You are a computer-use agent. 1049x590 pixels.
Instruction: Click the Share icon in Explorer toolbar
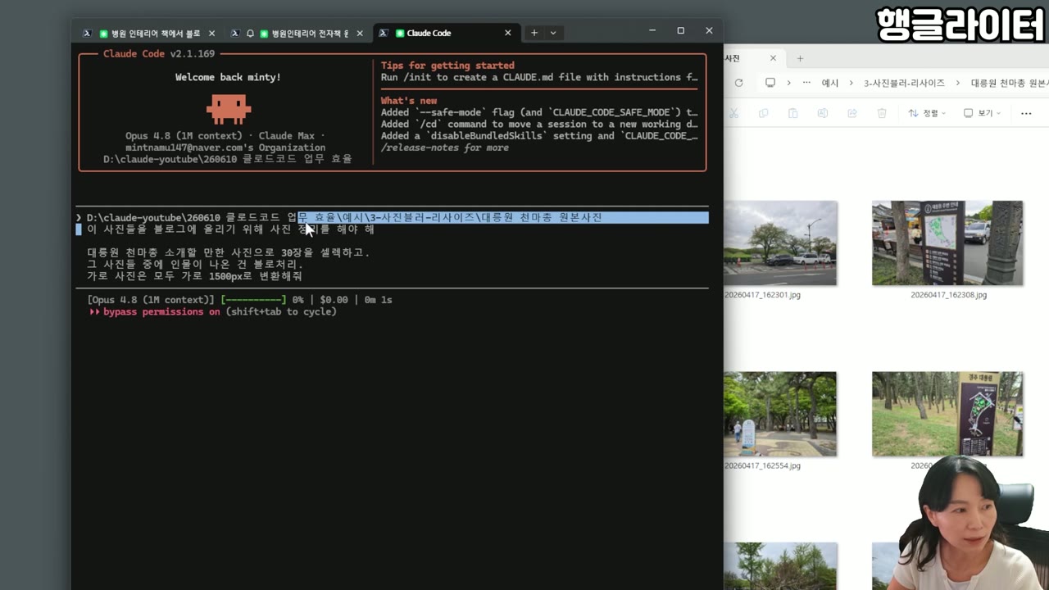(852, 113)
